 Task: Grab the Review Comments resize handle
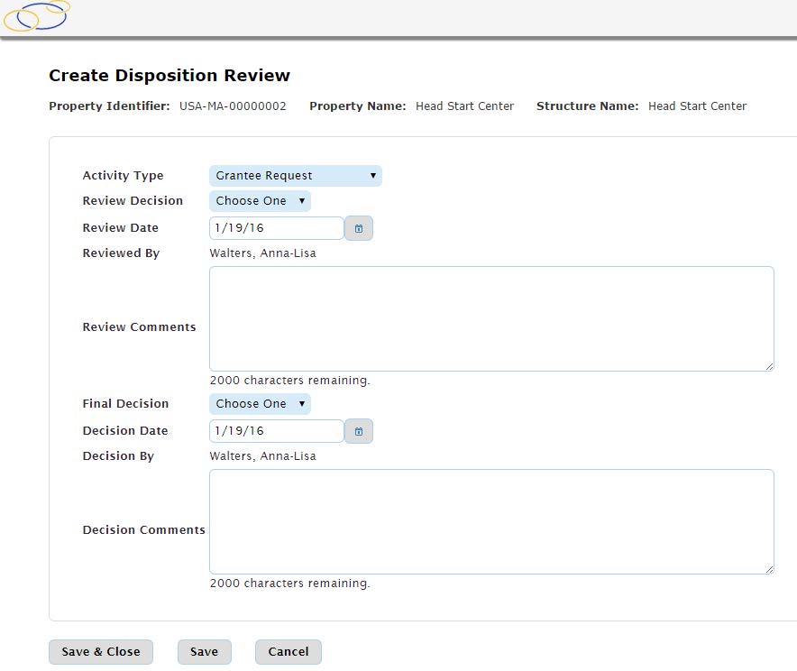[769, 366]
